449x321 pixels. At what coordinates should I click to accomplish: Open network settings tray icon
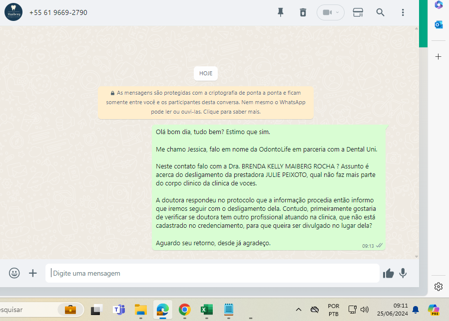[352, 310]
